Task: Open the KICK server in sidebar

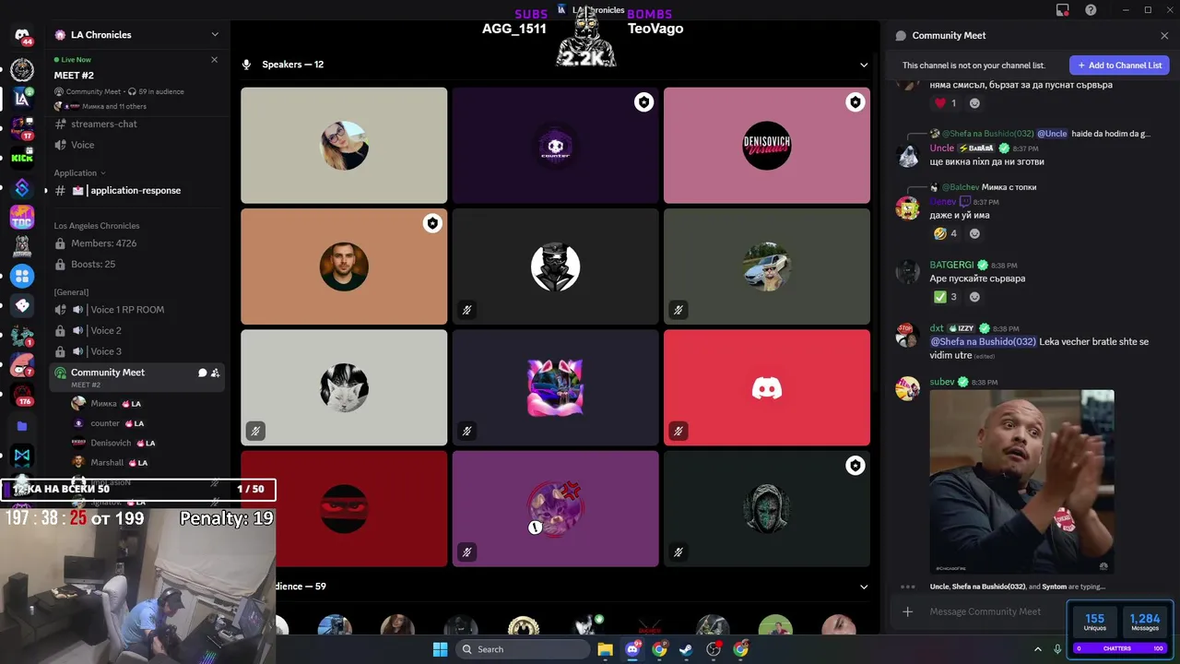Action: (x=22, y=158)
